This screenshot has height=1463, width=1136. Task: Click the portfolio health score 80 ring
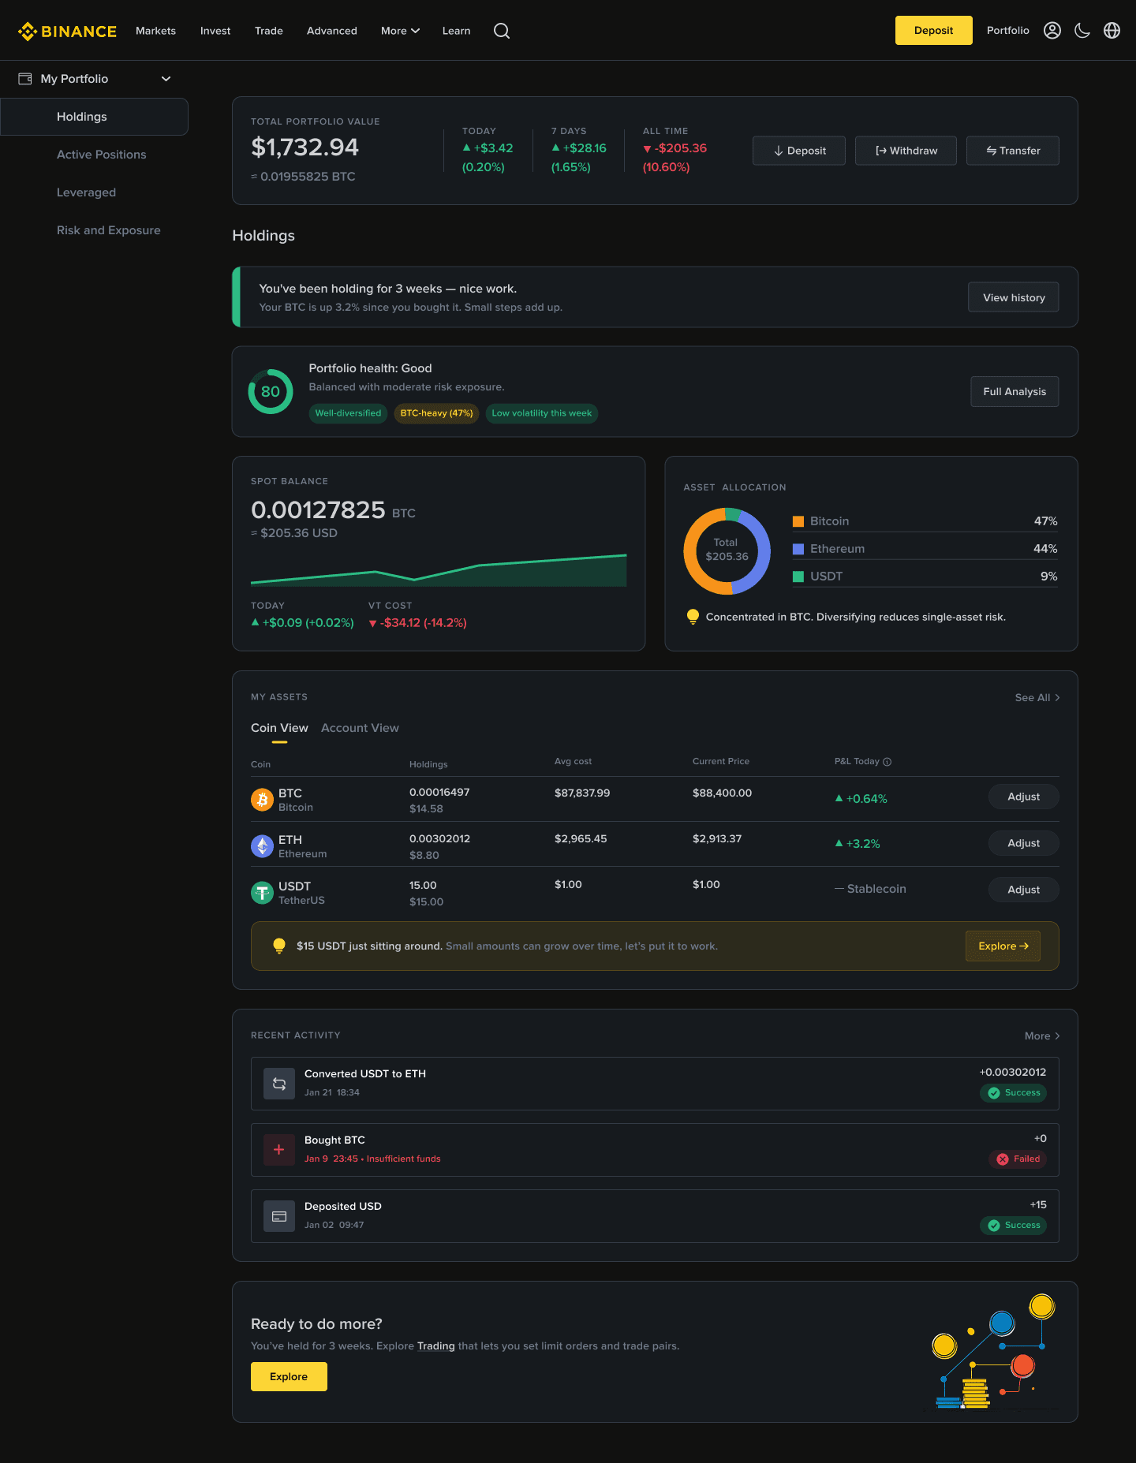pos(271,392)
